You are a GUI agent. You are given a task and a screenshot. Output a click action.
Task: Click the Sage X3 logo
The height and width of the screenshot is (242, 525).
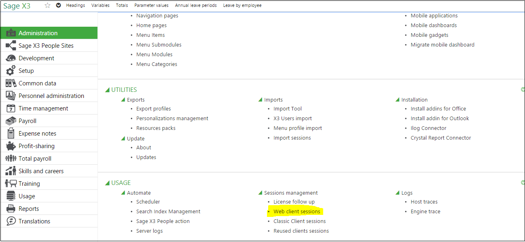pyautogui.click(x=17, y=6)
